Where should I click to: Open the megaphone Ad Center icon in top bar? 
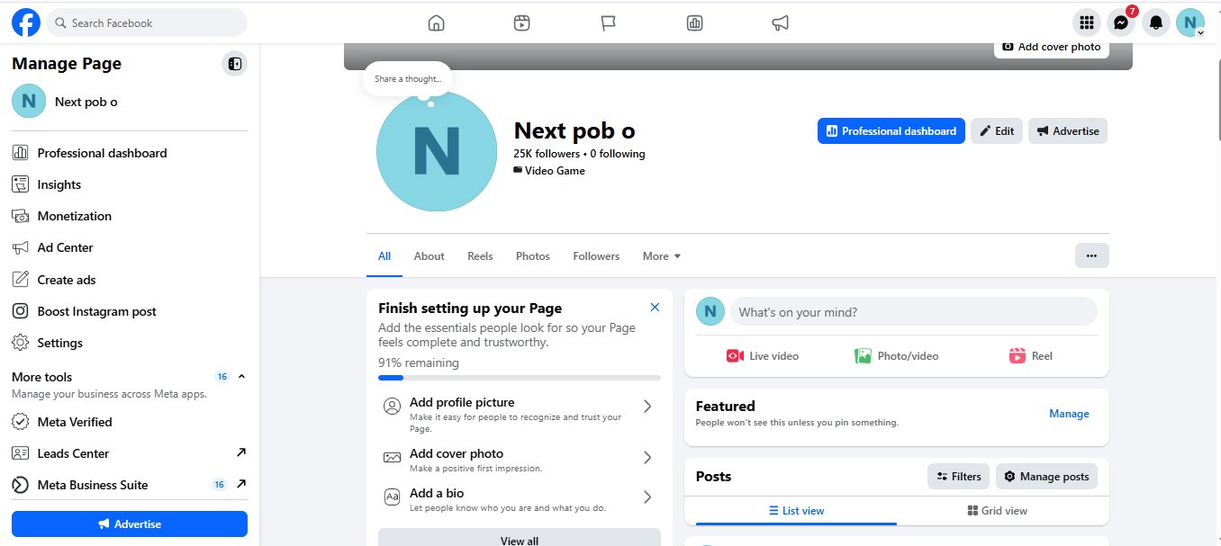[781, 23]
